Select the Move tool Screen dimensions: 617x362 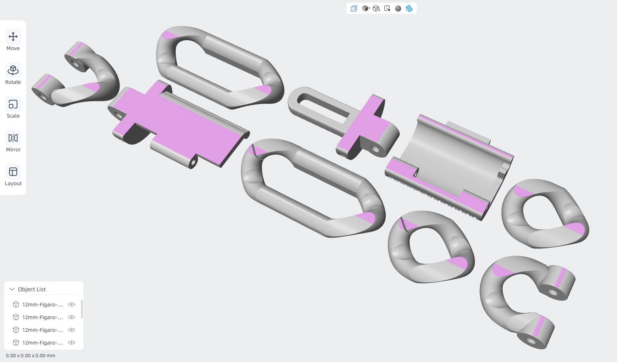click(13, 41)
